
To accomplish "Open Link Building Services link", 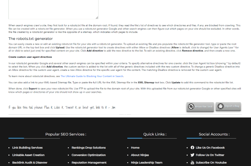I will pos(27,148).
